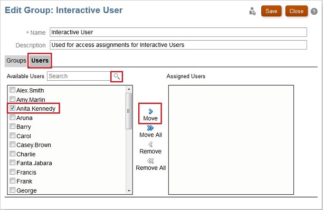Check the Aruna checkbox

tap(12, 117)
